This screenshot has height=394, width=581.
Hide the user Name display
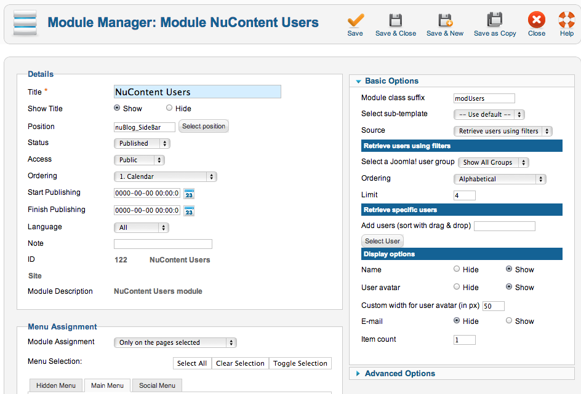457,269
